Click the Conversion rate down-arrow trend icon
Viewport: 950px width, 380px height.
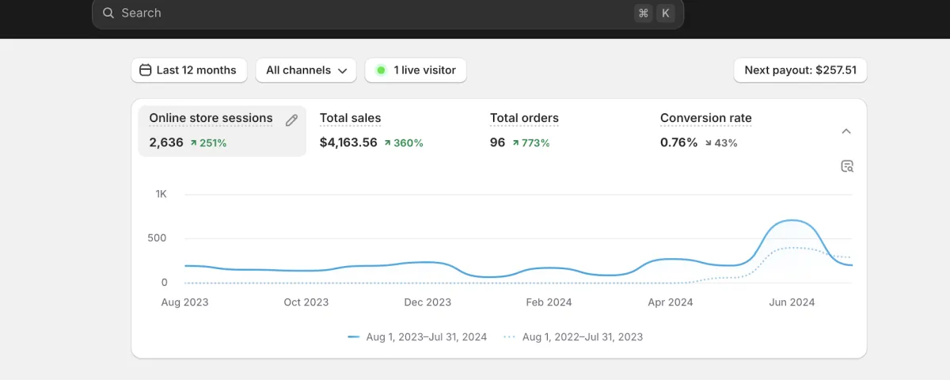[x=709, y=143]
